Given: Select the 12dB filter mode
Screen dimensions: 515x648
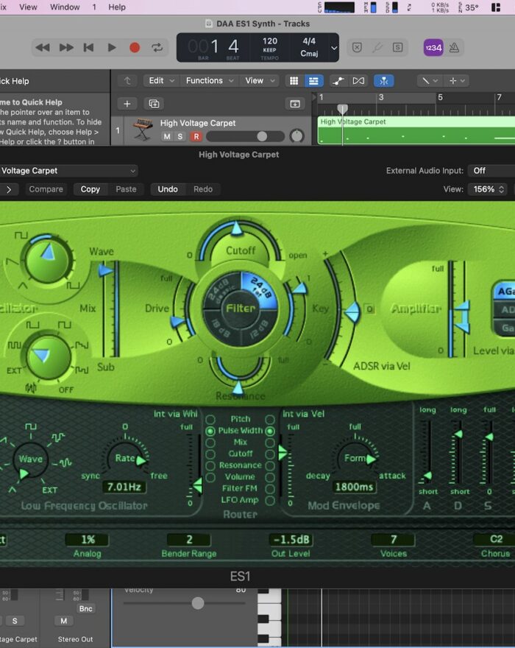Looking at the screenshot, I should click(258, 328).
